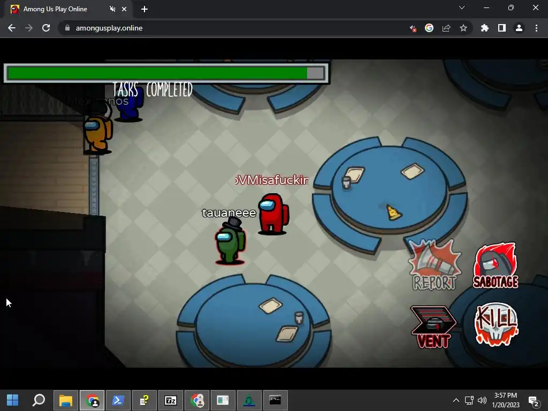Open network status tray icon
Image resolution: width=548 pixels, height=411 pixels.
tap(469, 400)
